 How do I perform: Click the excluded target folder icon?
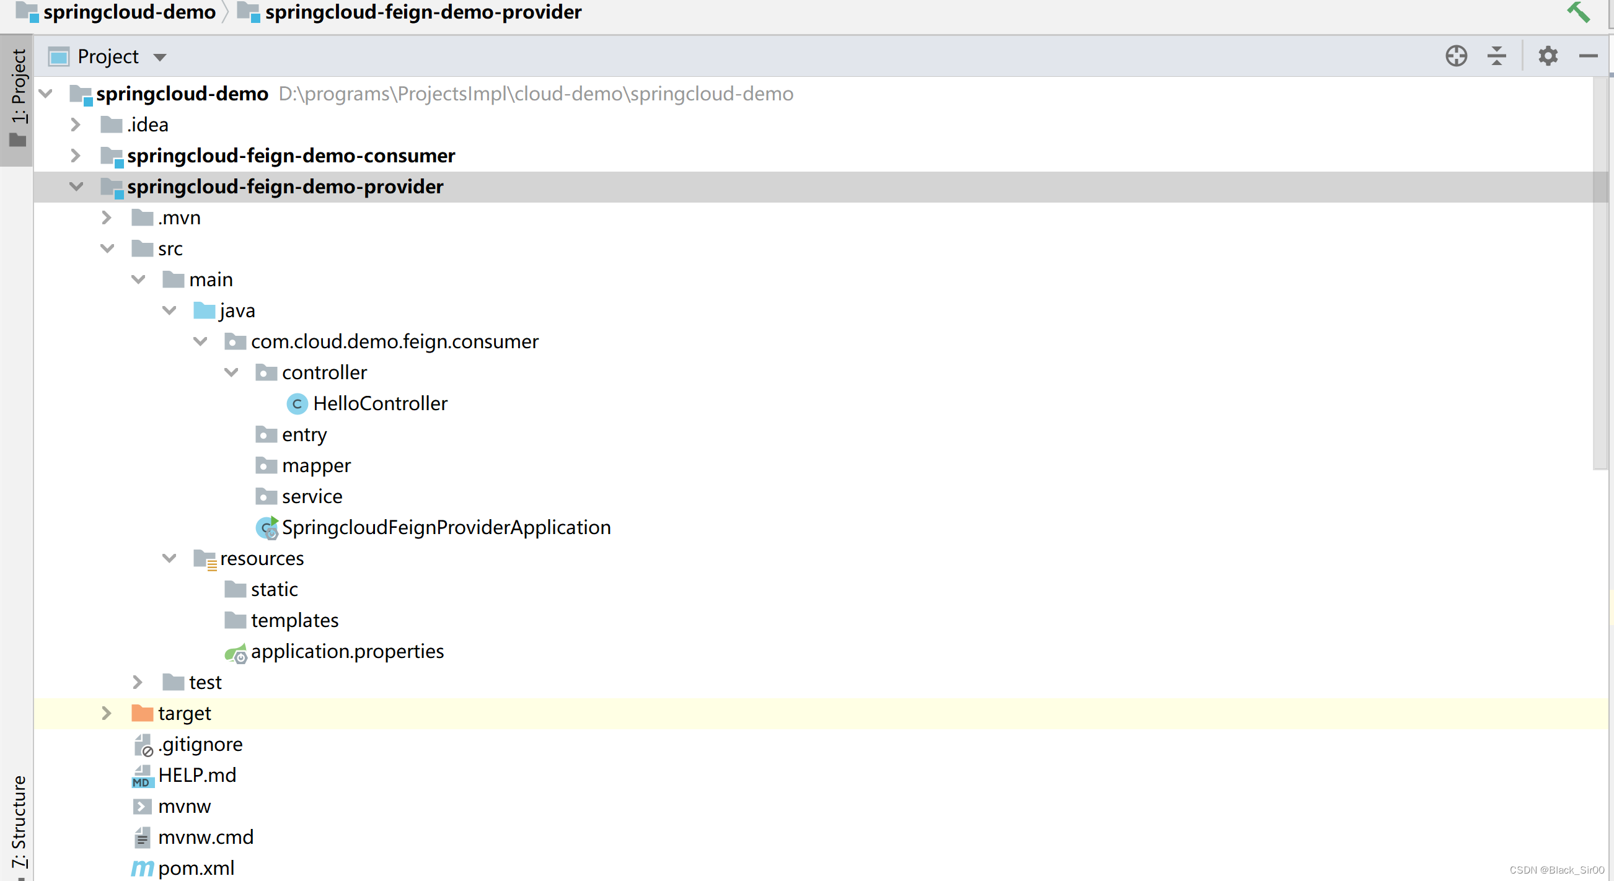pyautogui.click(x=141, y=712)
